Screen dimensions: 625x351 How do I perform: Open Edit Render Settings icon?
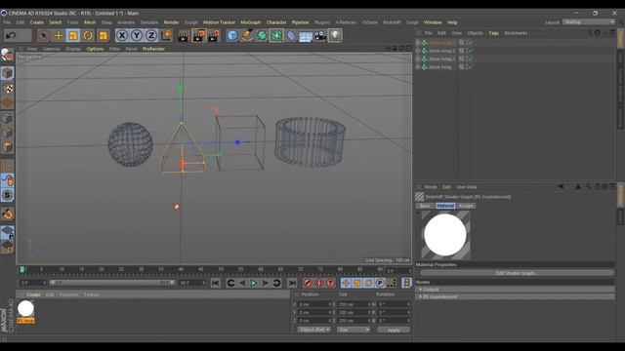[214, 36]
